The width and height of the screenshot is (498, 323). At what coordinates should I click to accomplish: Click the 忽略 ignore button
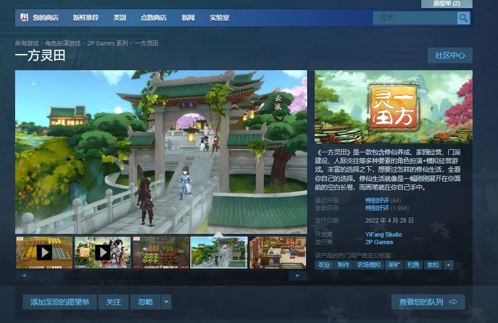145,302
